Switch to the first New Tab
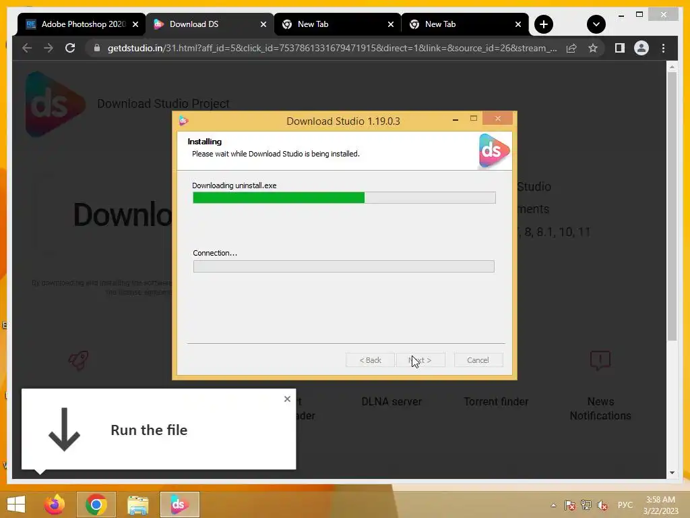 337,24
